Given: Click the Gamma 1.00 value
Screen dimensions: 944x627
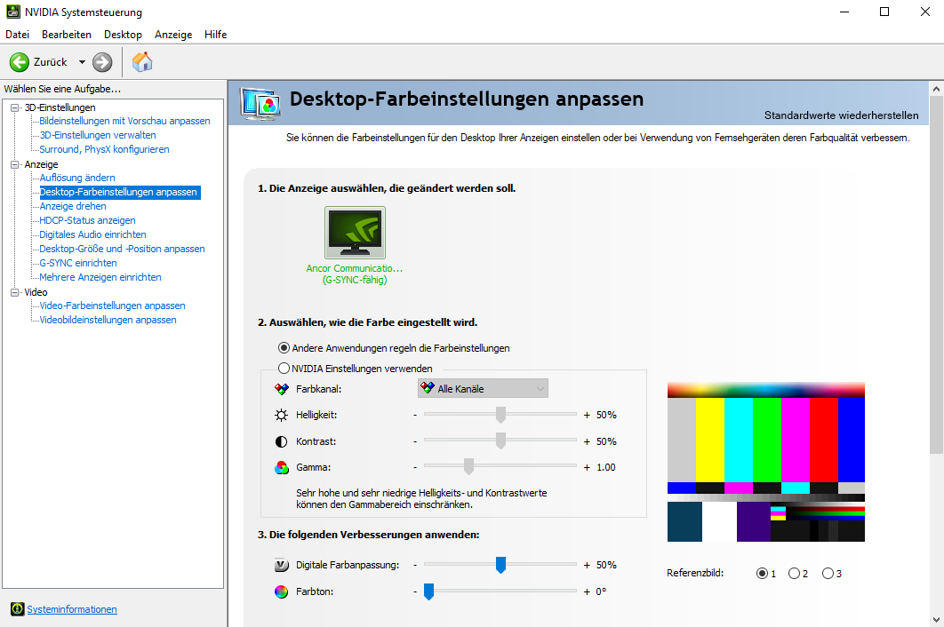Looking at the screenshot, I should coord(605,467).
